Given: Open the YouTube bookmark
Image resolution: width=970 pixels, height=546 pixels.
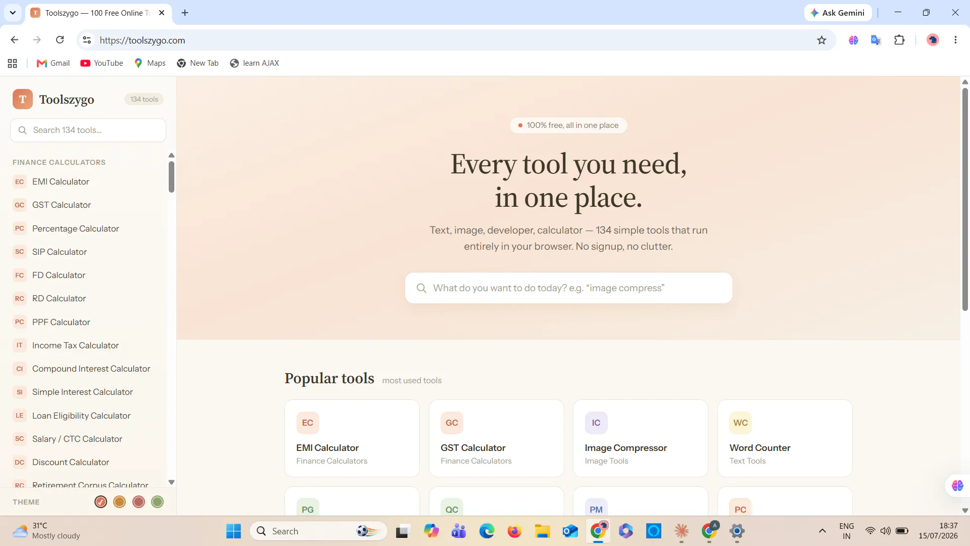Looking at the screenshot, I should [102, 63].
